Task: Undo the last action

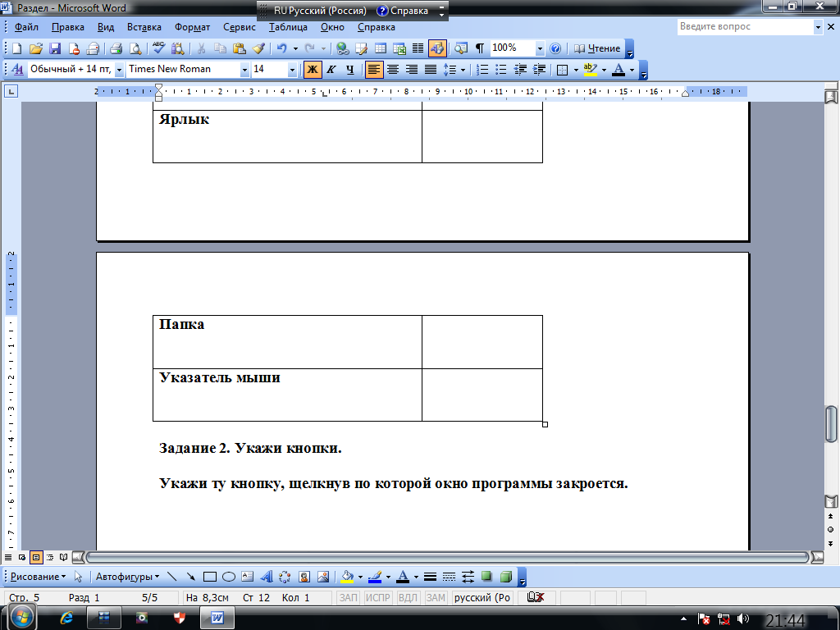Action: tap(282, 48)
